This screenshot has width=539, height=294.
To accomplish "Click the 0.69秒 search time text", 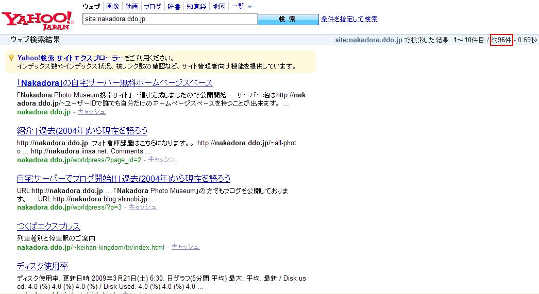I will click(527, 40).
